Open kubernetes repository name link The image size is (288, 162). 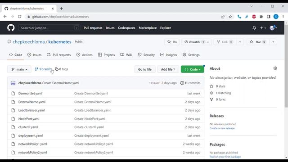point(60,42)
